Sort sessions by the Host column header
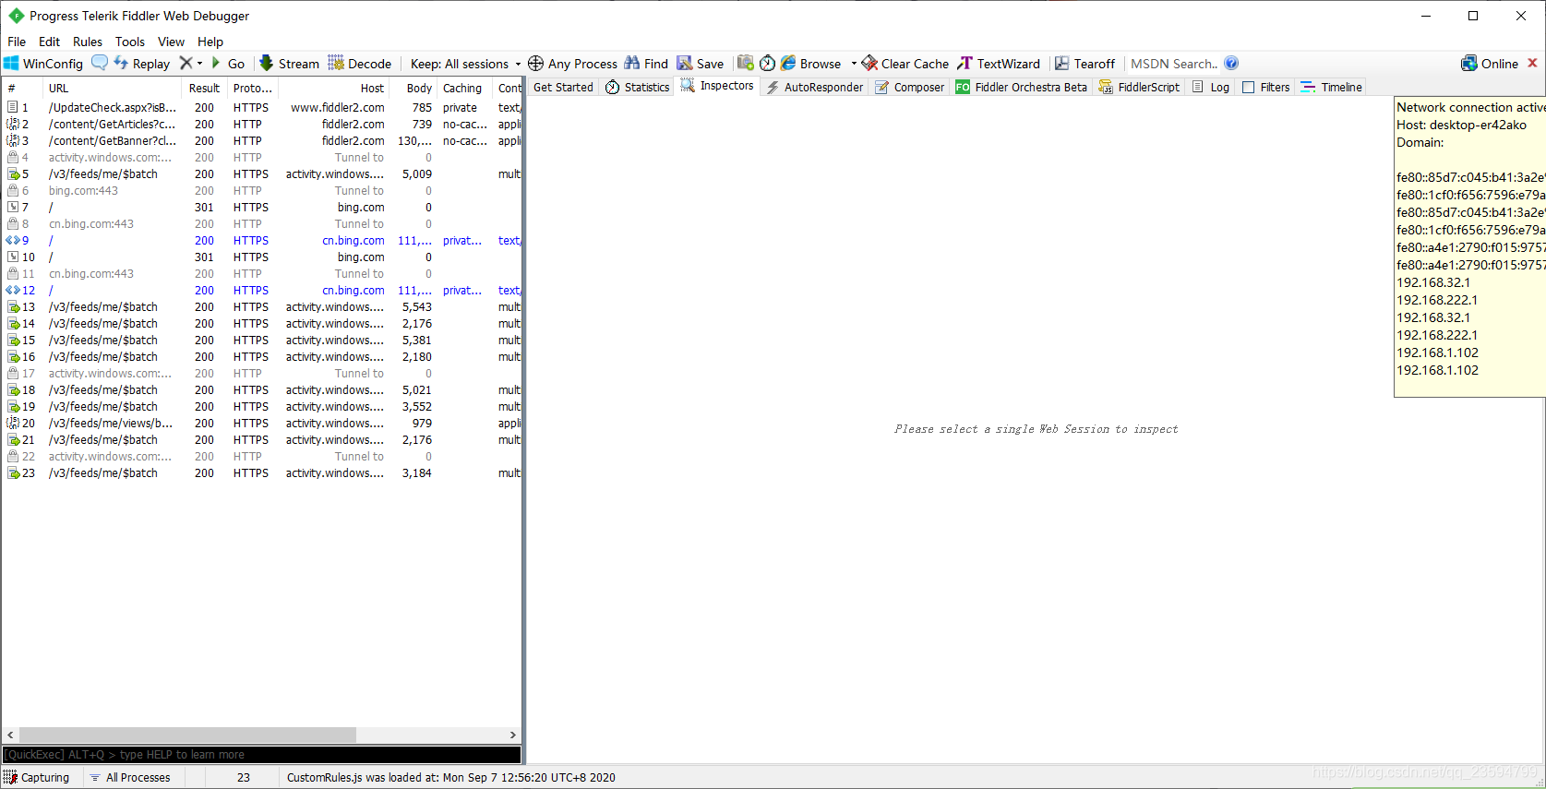The height and width of the screenshot is (789, 1546). point(333,88)
